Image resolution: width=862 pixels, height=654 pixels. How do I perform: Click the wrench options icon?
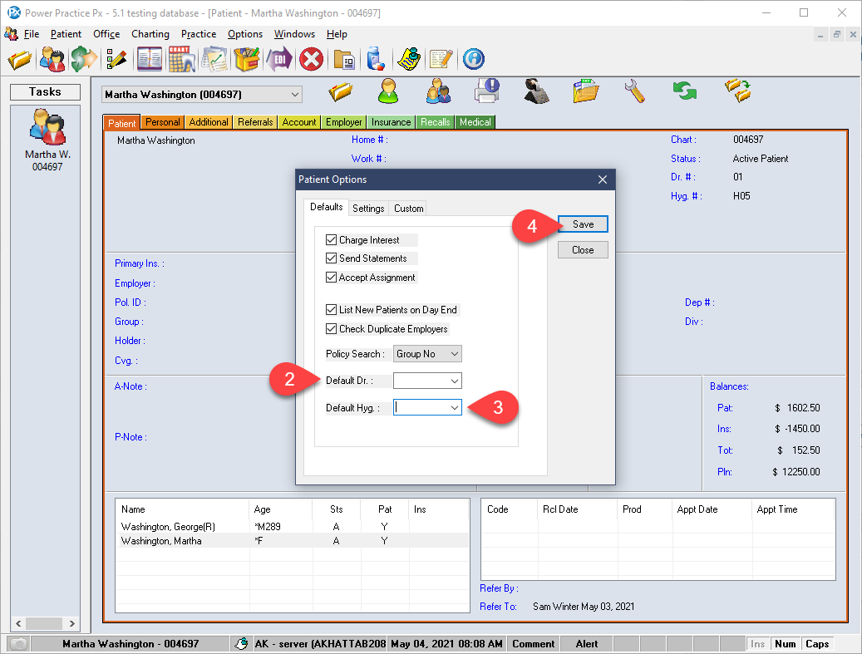pos(635,91)
